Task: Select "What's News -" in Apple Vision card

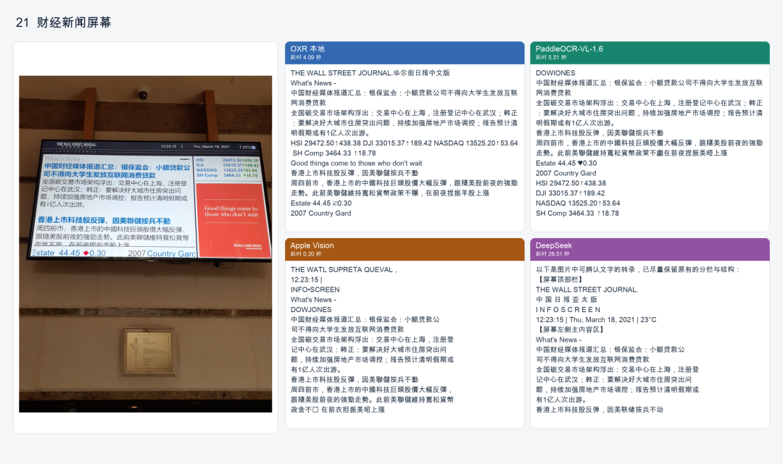Action: pyautogui.click(x=314, y=300)
